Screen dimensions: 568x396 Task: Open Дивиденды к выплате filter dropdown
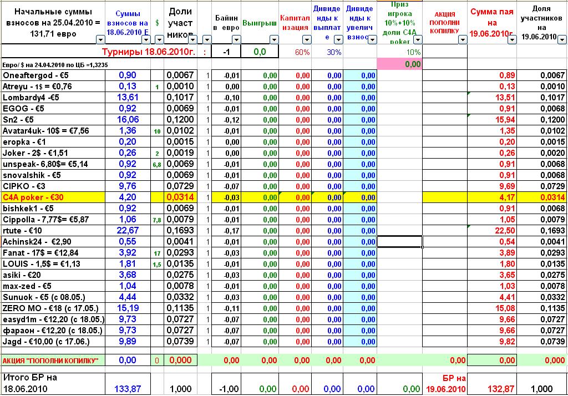tap(338, 39)
